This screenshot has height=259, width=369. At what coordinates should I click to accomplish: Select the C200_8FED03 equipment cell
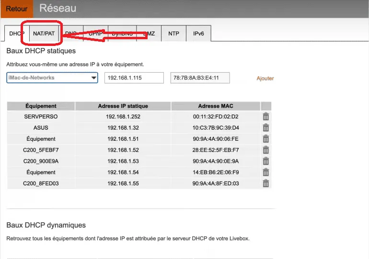[x=41, y=183]
